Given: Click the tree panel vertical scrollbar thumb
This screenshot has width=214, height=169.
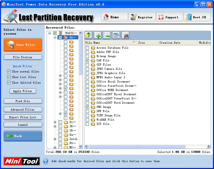Looking at the screenshot, I should tap(81, 55).
